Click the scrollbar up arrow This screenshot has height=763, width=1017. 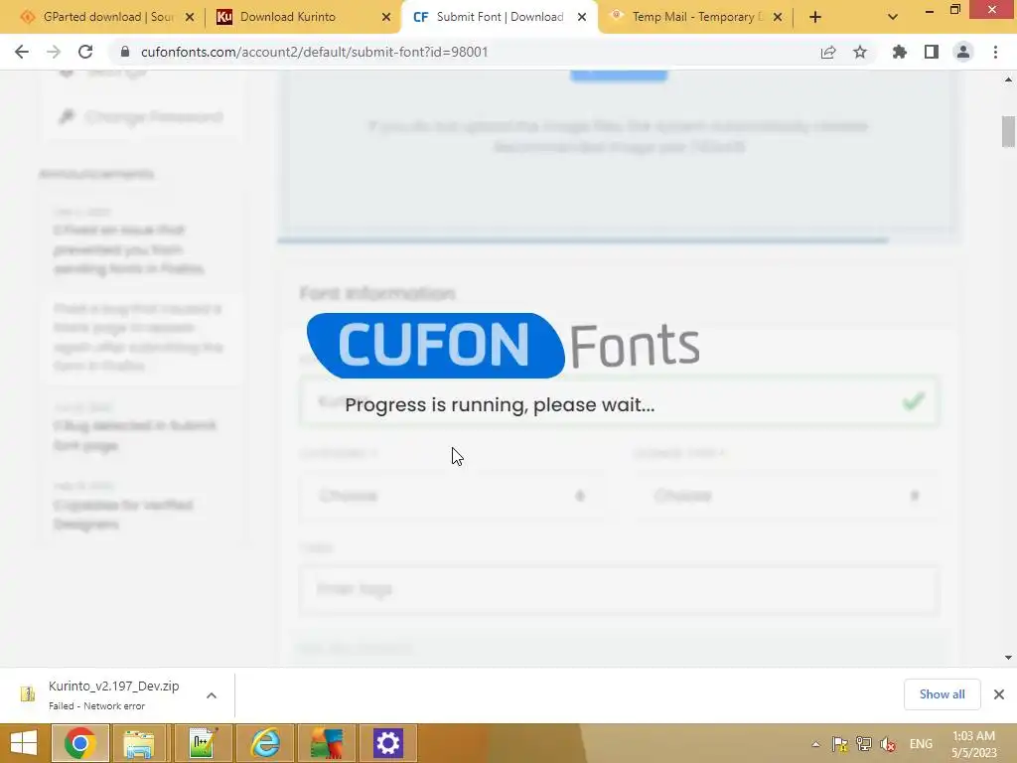[1008, 79]
